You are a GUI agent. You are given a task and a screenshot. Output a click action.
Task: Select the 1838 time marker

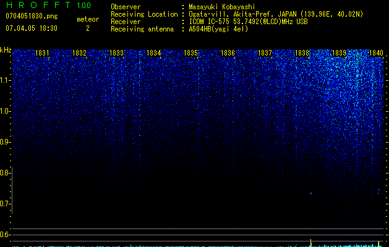pos(302,53)
